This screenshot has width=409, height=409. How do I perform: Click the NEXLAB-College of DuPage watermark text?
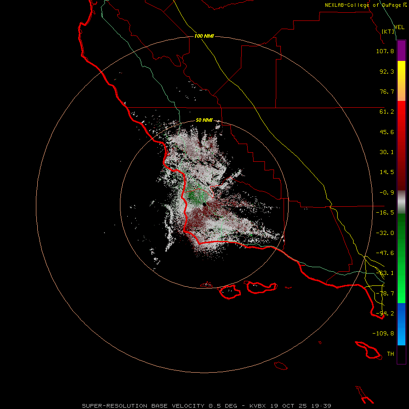point(365,5)
